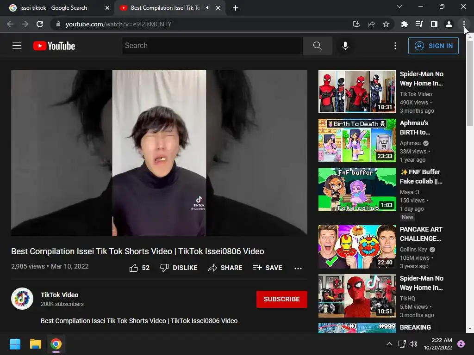Start voice search with microphone icon

click(345, 46)
